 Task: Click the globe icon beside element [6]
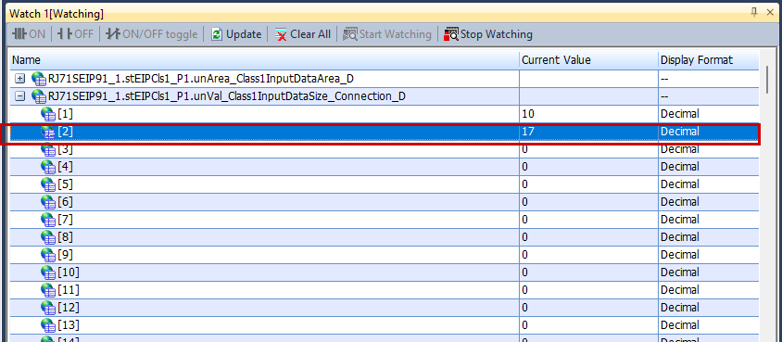[x=48, y=202]
